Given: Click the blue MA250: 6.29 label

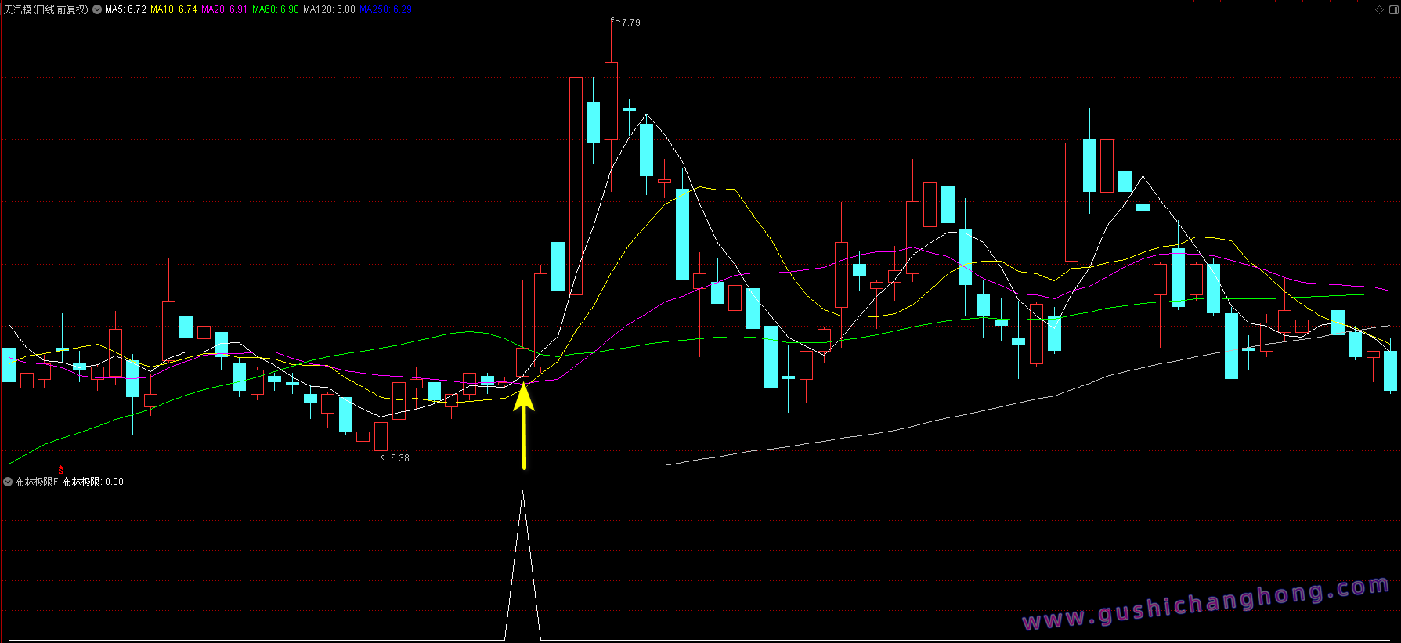Looking at the screenshot, I should (385, 10).
